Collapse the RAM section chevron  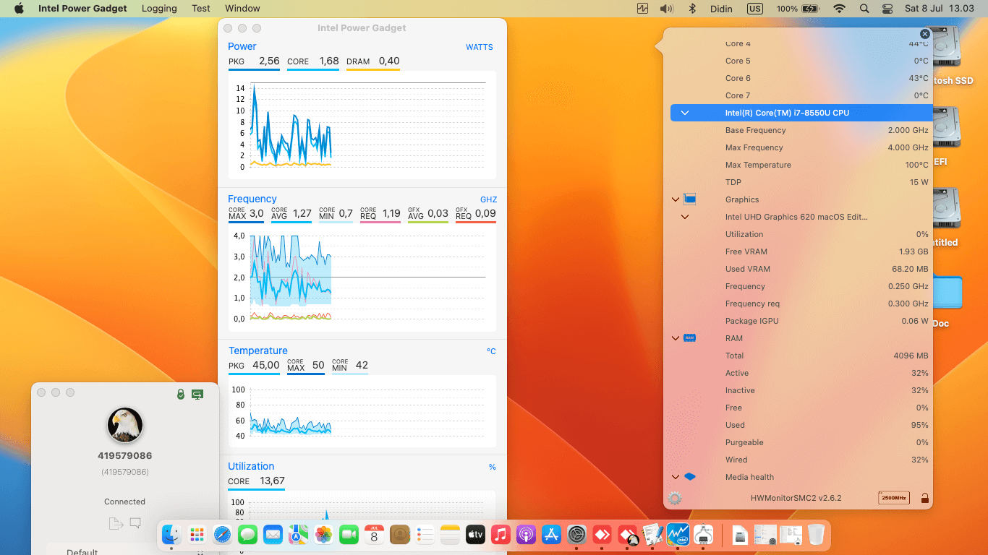[x=676, y=338]
